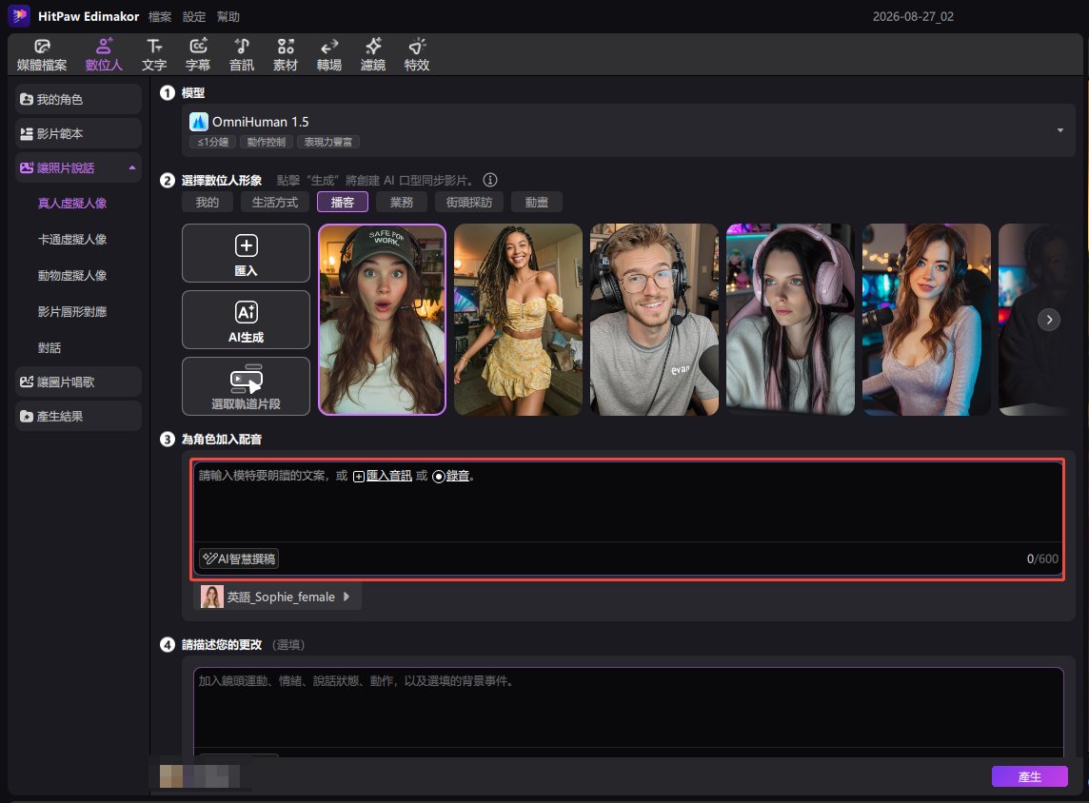Switch to the 播客 avatar tab
The width and height of the screenshot is (1089, 803).
pos(343,202)
